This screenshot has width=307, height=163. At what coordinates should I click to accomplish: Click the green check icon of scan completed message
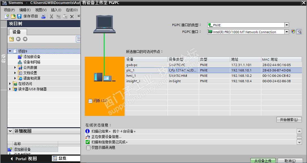(x=88, y=142)
